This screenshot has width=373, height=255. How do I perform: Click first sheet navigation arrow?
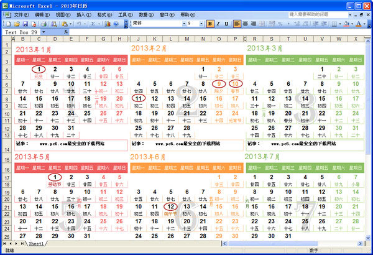click(x=4, y=244)
